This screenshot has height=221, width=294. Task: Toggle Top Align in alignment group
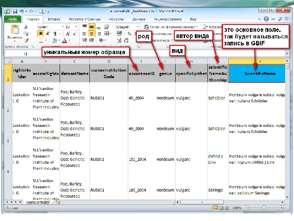[85, 27]
